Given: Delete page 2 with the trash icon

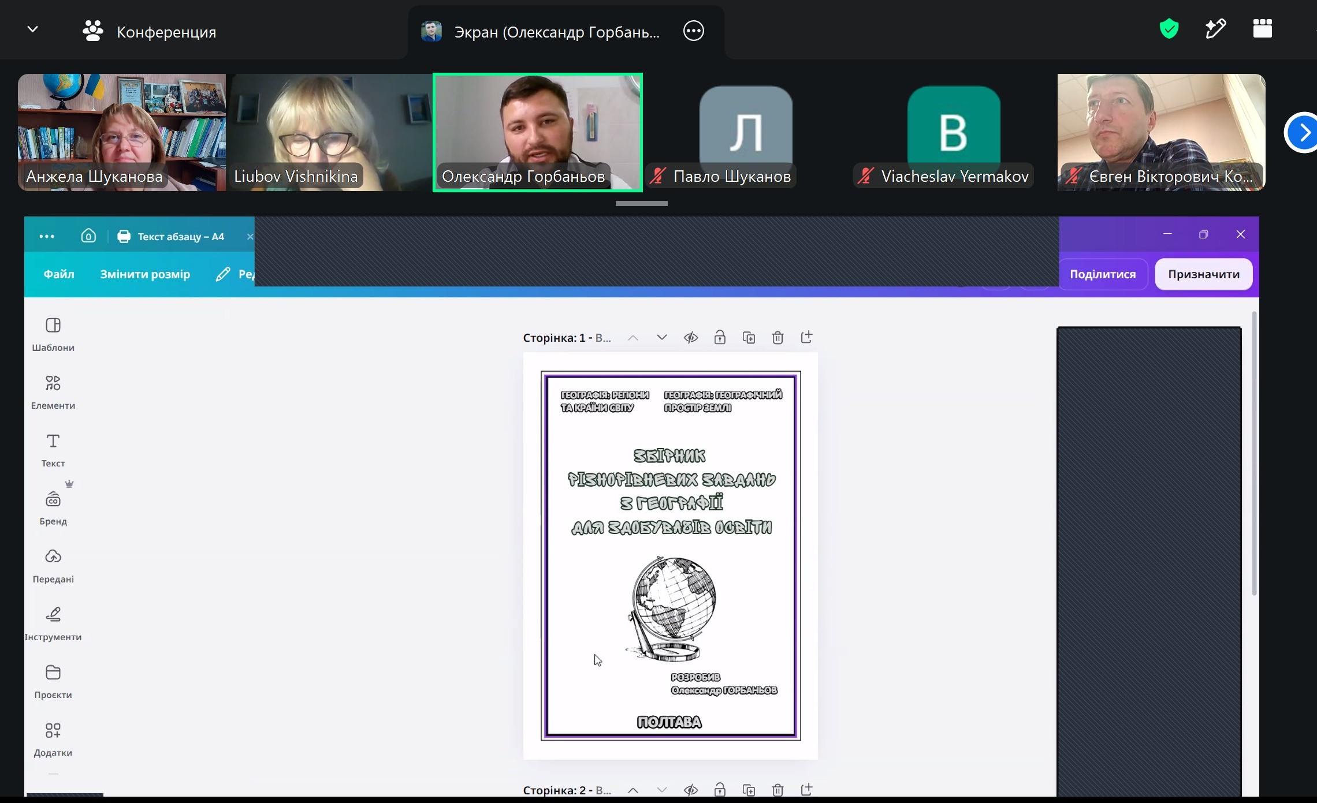Looking at the screenshot, I should (777, 789).
